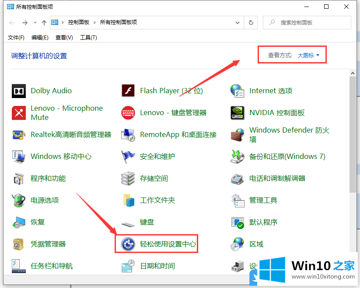Open Windows 移动中心 laptop icon
Viewport: 360px width, 288px height.
[19, 157]
